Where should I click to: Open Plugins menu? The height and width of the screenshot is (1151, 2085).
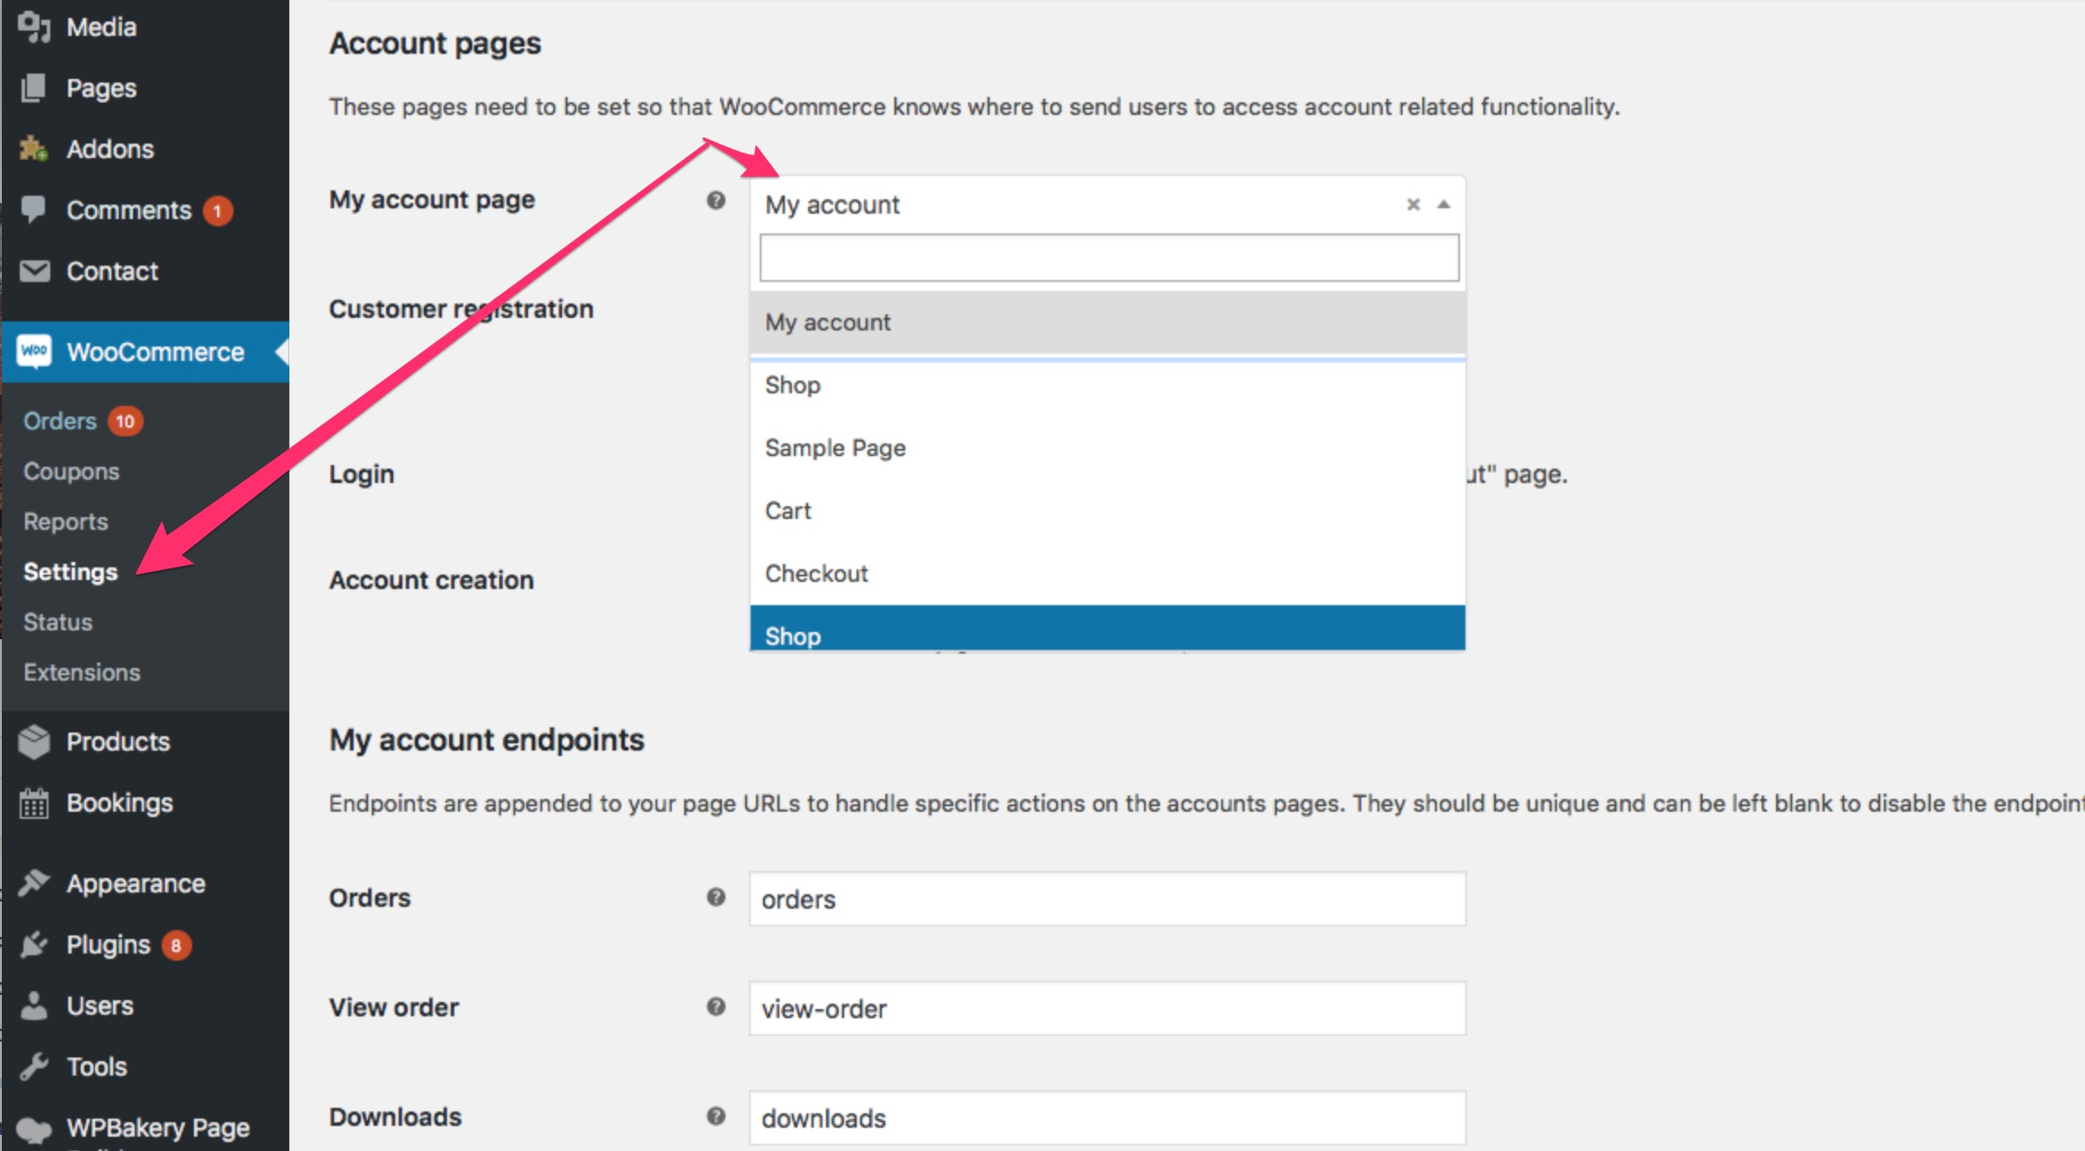point(109,945)
